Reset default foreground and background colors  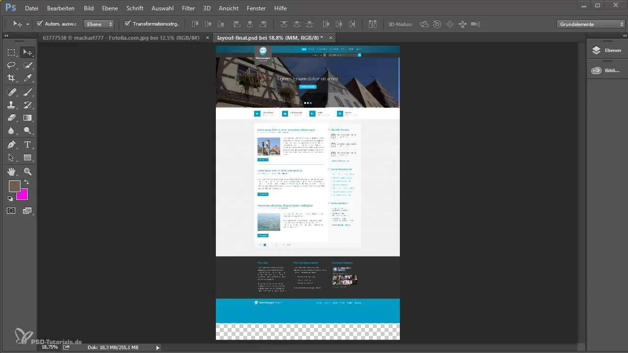pos(11,199)
